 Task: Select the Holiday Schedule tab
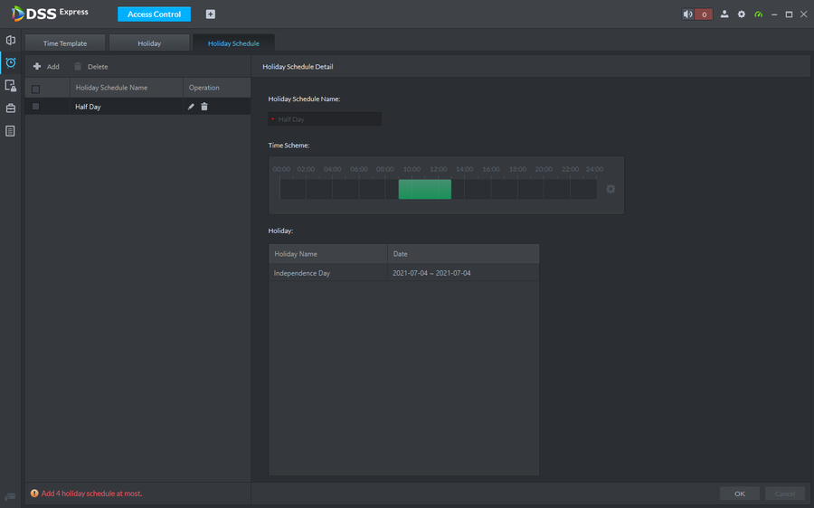pos(233,43)
